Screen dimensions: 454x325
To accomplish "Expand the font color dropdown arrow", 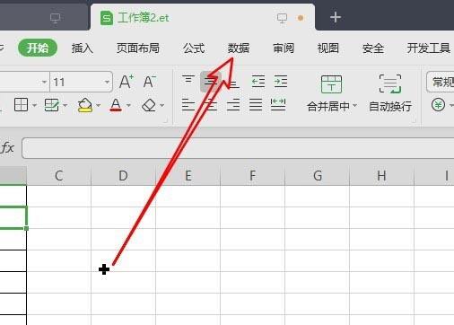I will pos(128,105).
